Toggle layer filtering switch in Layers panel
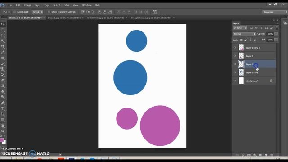The width and height of the screenshot is (288, 162). pyautogui.click(x=277, y=28)
